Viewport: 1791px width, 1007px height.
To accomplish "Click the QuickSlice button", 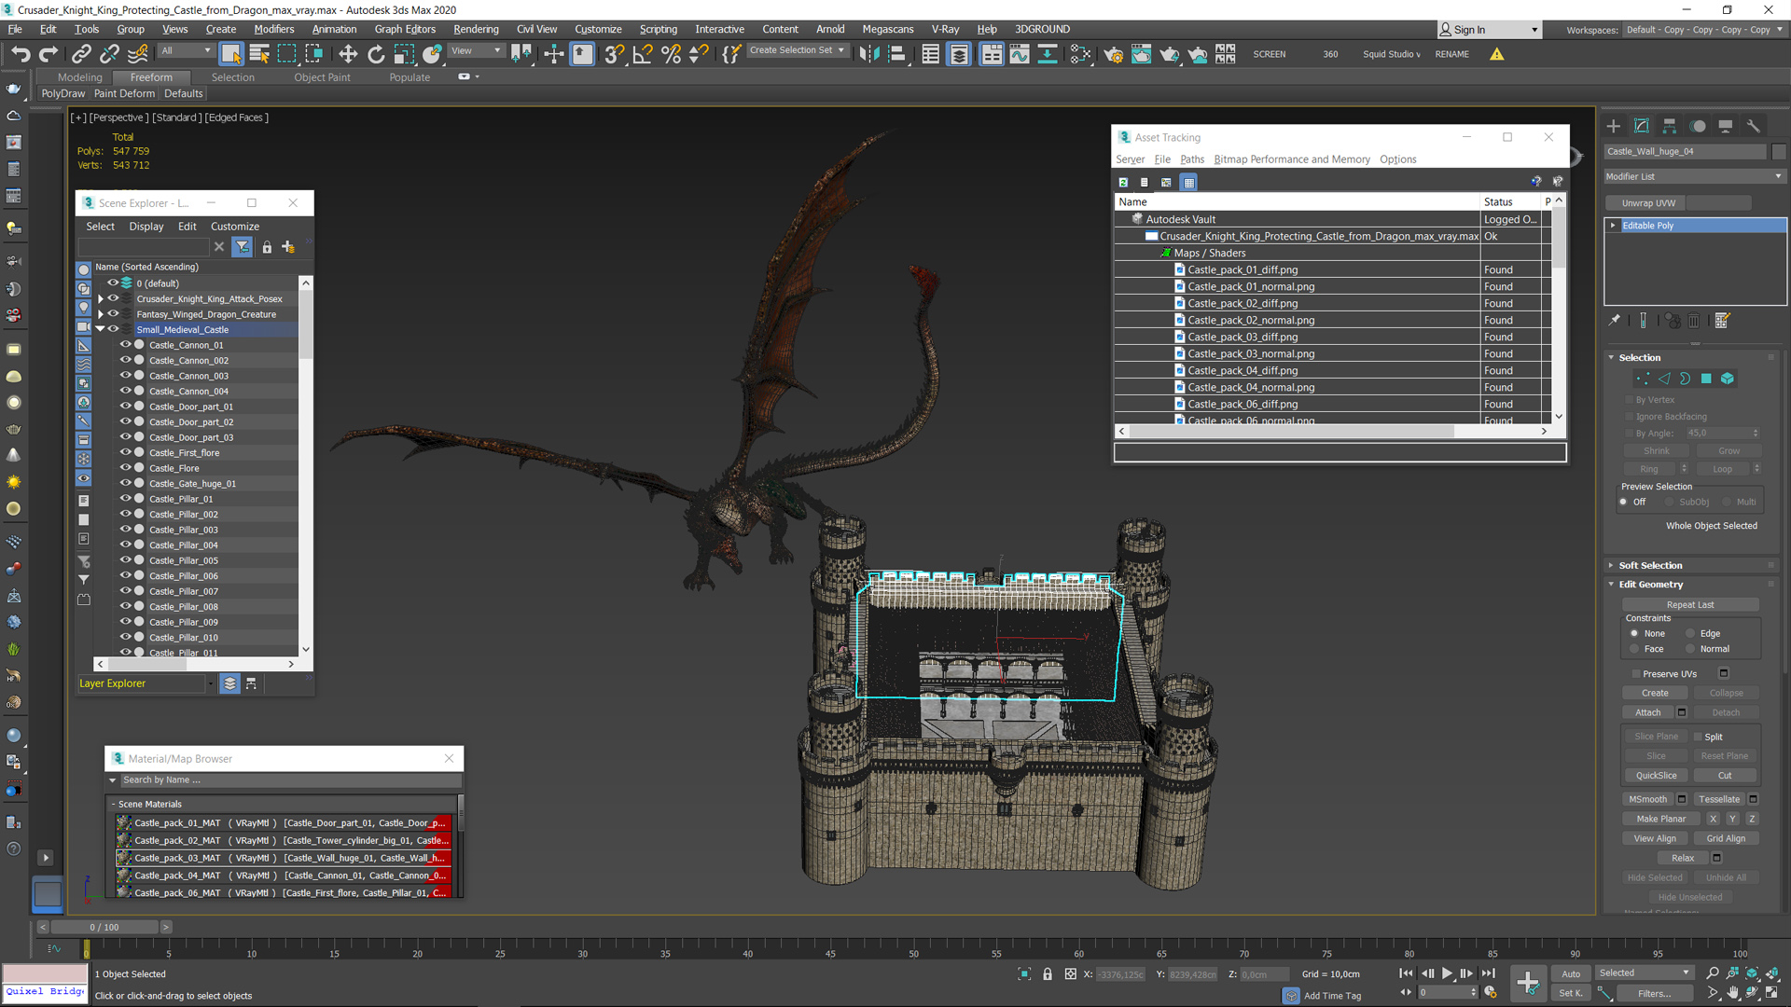I will point(1656,776).
